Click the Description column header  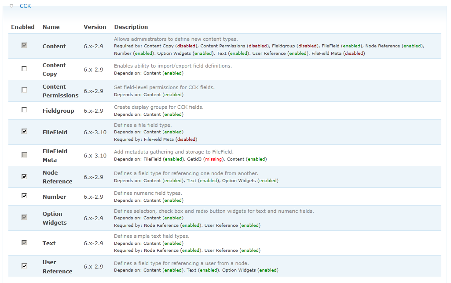(131, 27)
